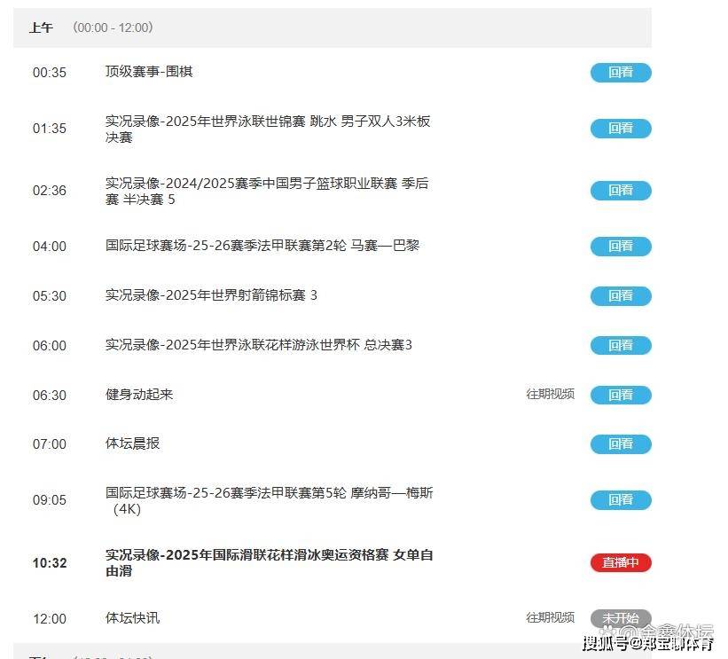This screenshot has width=728, height=659.
Task: Click 回看 for 01:35 跳水男子双人3米板决赛
Action: tap(621, 129)
